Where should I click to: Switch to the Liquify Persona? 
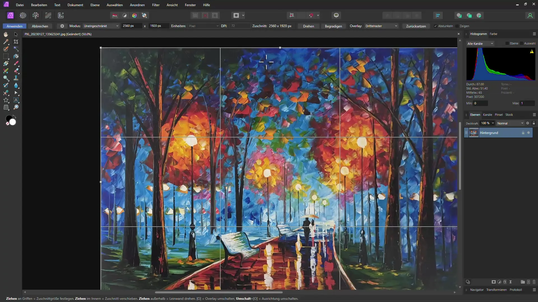[23, 15]
